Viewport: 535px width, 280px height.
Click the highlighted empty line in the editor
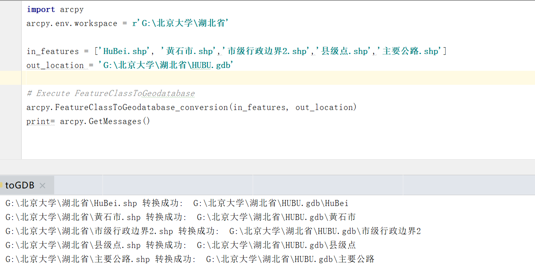click(x=160, y=78)
